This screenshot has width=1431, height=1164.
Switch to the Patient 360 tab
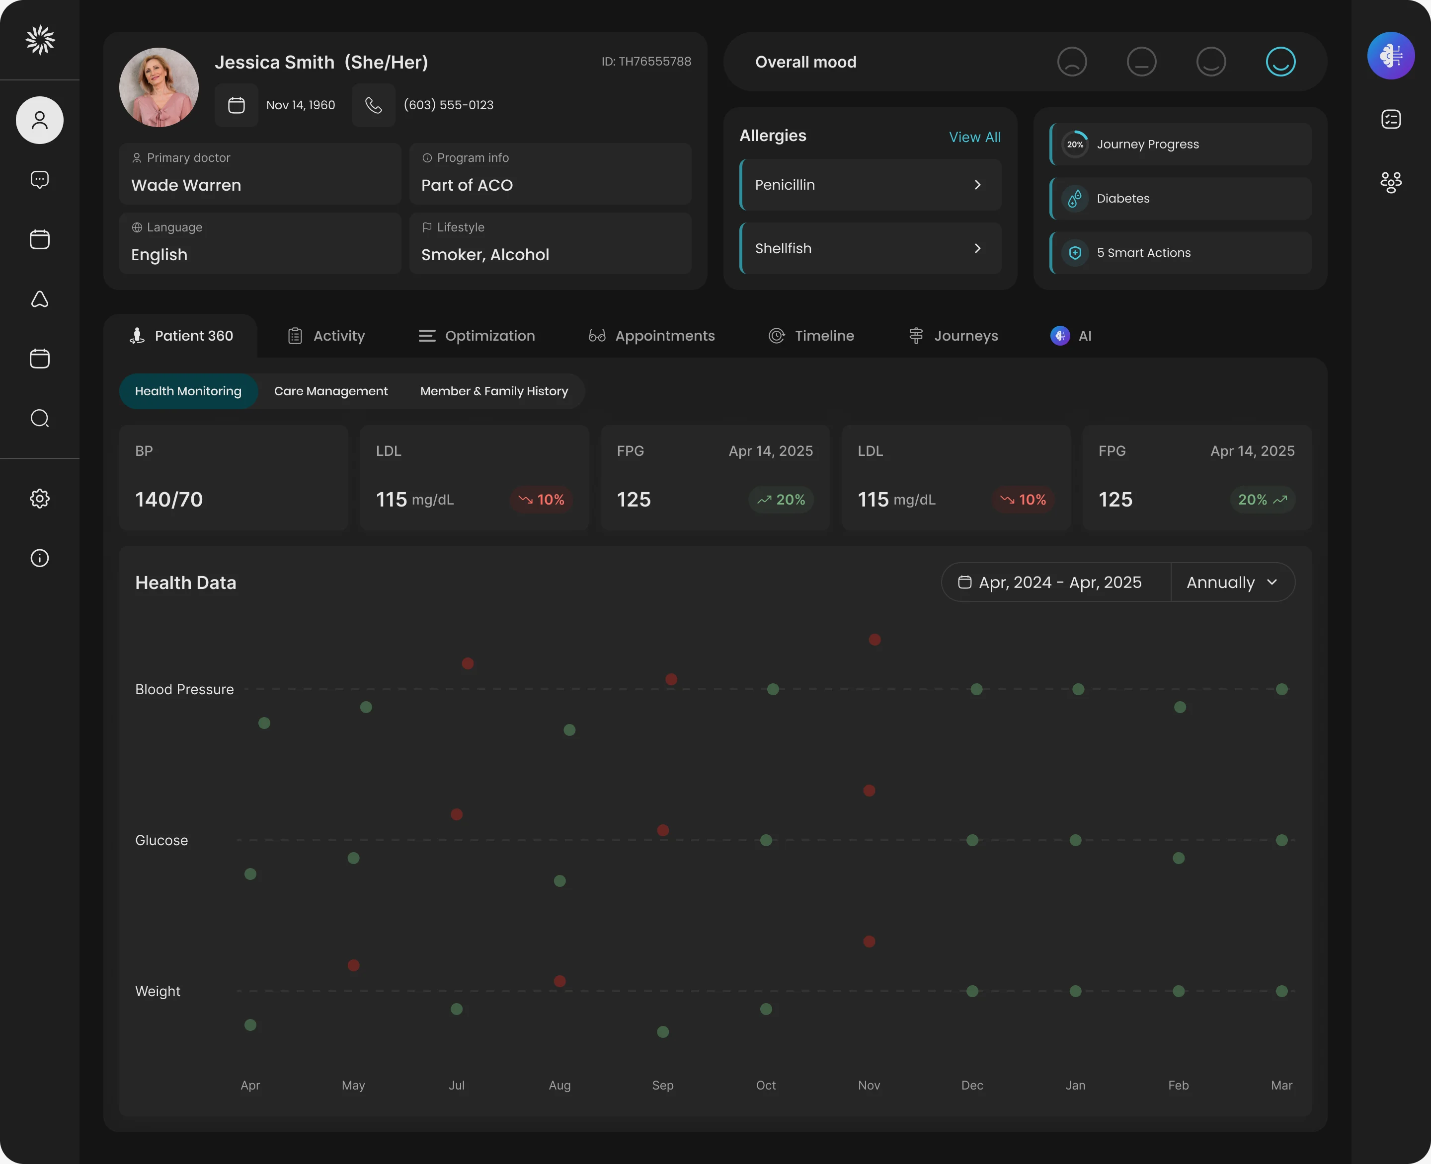pos(180,336)
